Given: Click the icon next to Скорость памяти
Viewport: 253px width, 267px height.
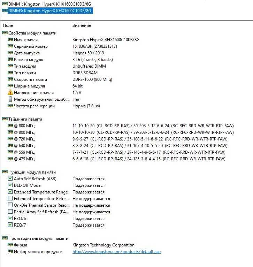Looking at the screenshot, I should pos(10,79).
